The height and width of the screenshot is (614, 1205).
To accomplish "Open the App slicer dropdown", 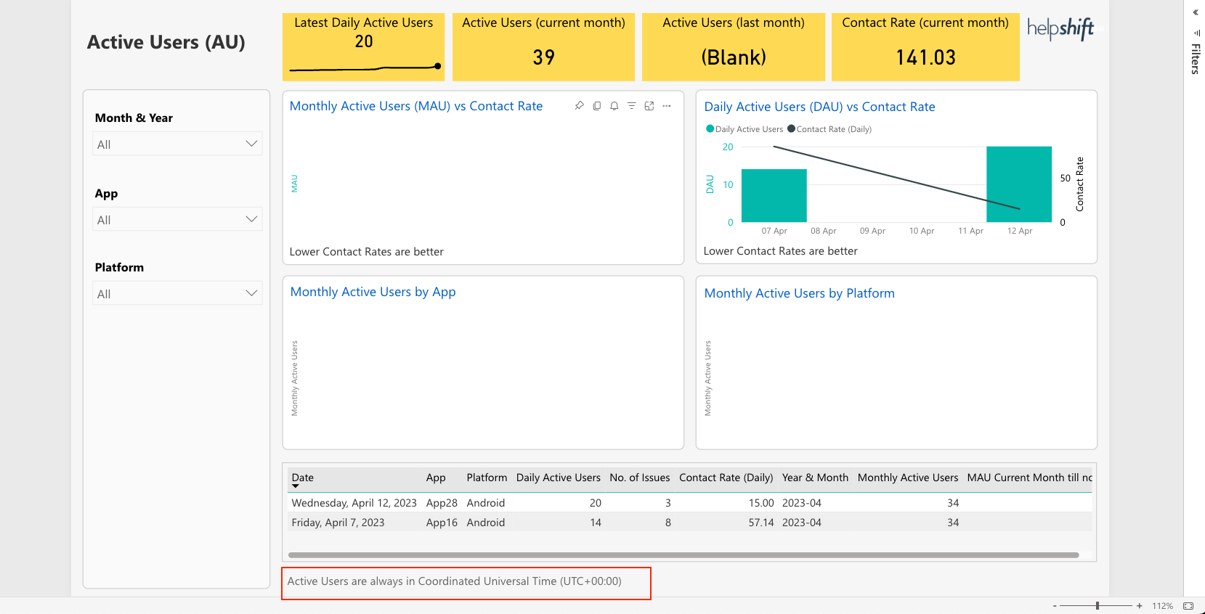I will tap(177, 219).
